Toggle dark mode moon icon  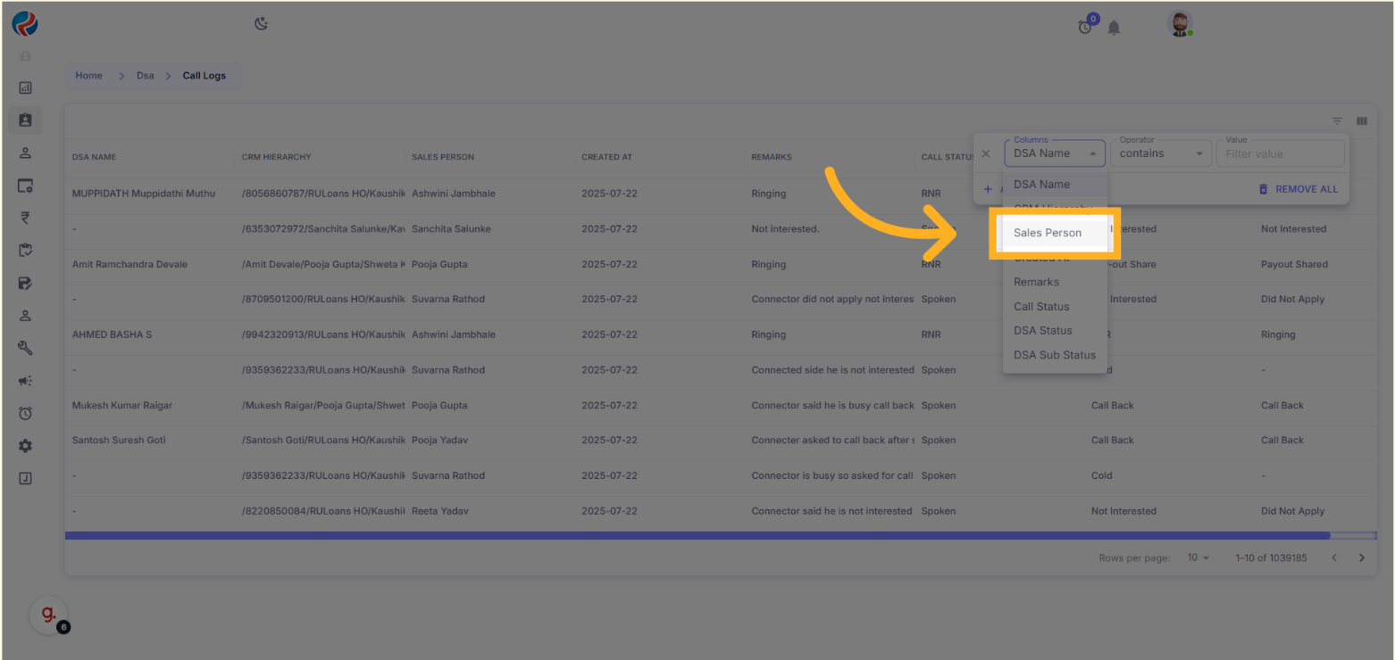tap(261, 24)
